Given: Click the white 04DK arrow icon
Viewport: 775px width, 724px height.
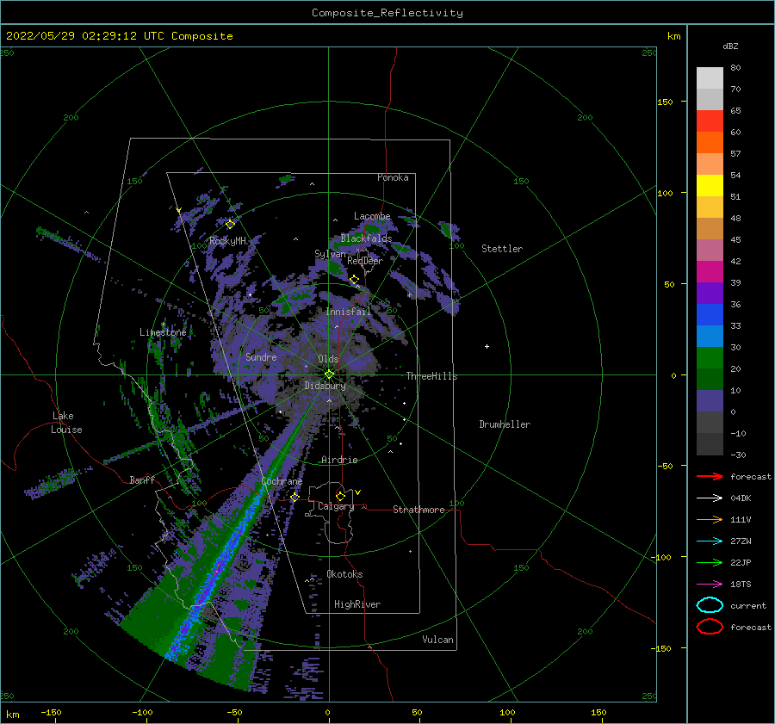Looking at the screenshot, I should point(710,498).
